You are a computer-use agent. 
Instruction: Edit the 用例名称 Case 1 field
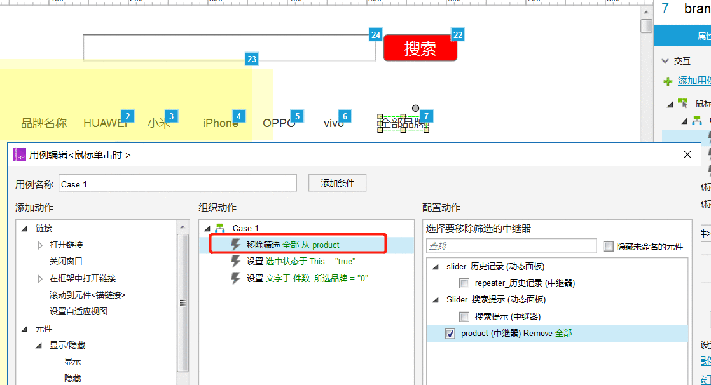tap(178, 184)
